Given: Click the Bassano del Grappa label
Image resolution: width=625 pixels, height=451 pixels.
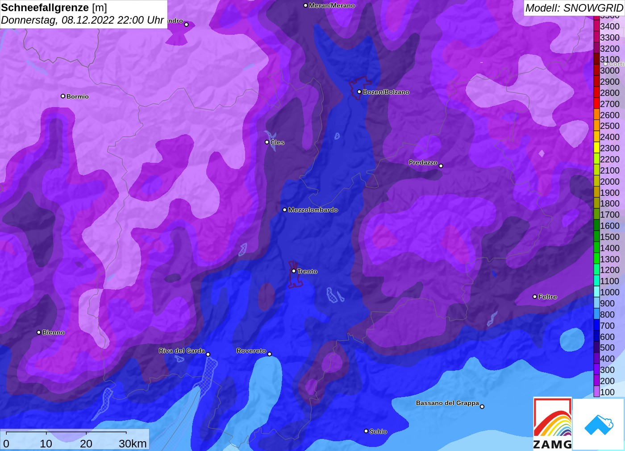Looking at the screenshot, I should click(447, 403).
